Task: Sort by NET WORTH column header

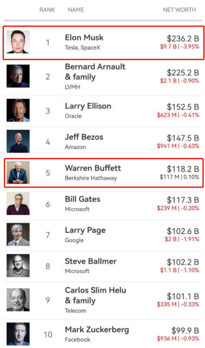Action: coord(180,10)
